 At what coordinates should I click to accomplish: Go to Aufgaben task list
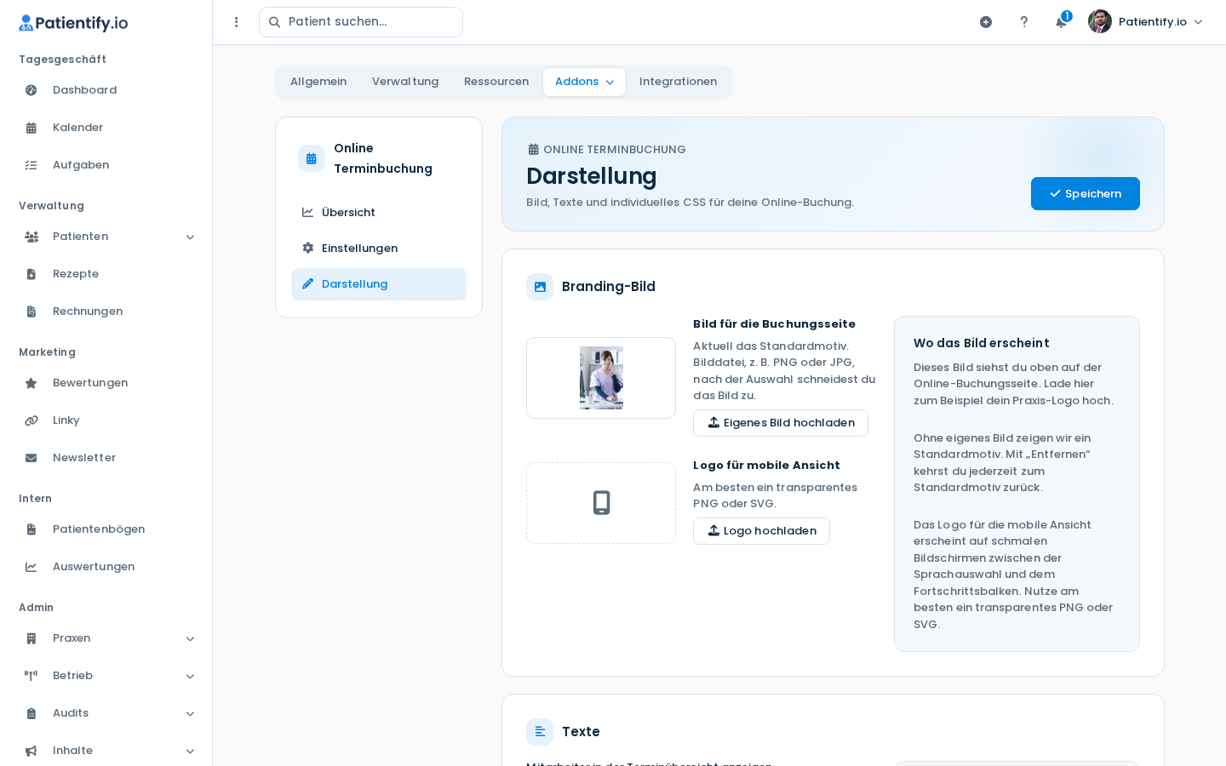(106, 165)
